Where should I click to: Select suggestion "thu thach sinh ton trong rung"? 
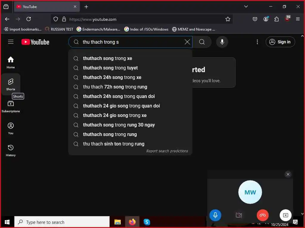[x=130, y=144]
